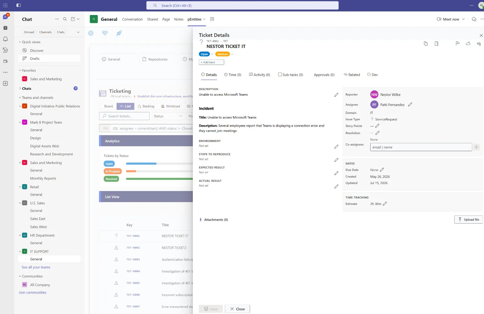Open the Status filter dropdown
Screen dimensions: 484x314
click(x=168, y=116)
